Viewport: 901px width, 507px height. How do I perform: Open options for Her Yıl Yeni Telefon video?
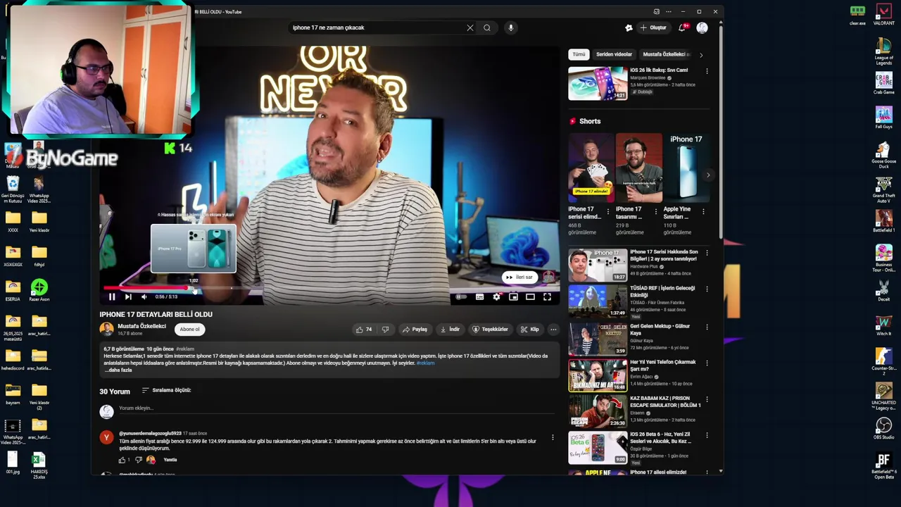pyautogui.click(x=707, y=363)
